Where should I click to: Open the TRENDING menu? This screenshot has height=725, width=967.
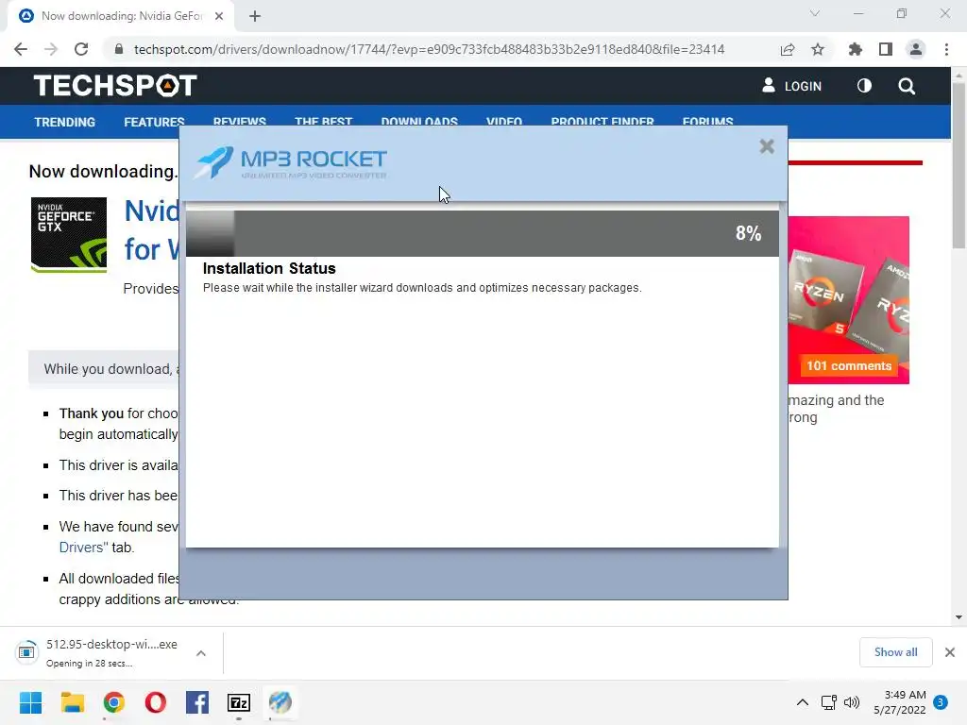click(65, 122)
